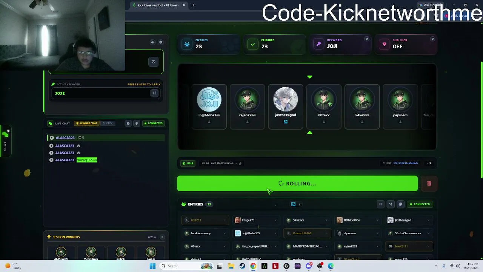Select 00texx card in the roller

324,107
